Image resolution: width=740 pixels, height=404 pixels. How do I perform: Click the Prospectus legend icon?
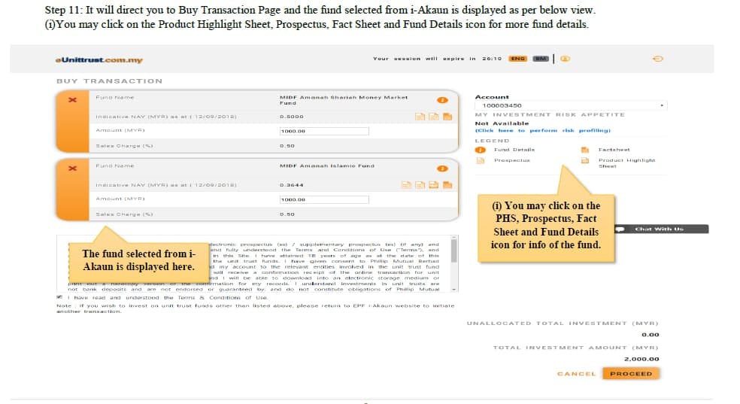click(481, 160)
